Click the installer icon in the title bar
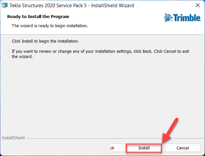 5,6
